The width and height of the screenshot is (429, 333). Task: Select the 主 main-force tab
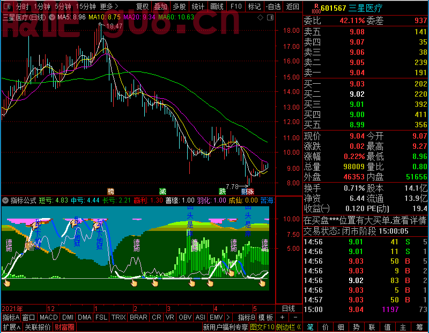click(403, 327)
